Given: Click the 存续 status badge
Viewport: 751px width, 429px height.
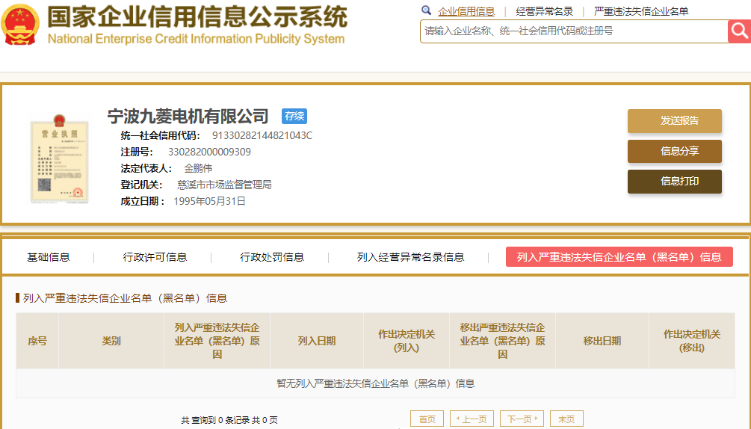Looking at the screenshot, I should (294, 116).
